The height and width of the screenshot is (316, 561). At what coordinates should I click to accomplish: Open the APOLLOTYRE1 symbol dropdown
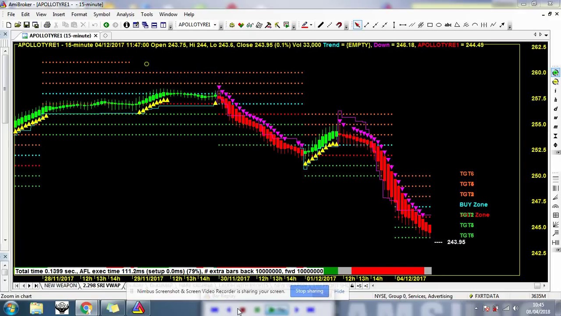coord(215,25)
